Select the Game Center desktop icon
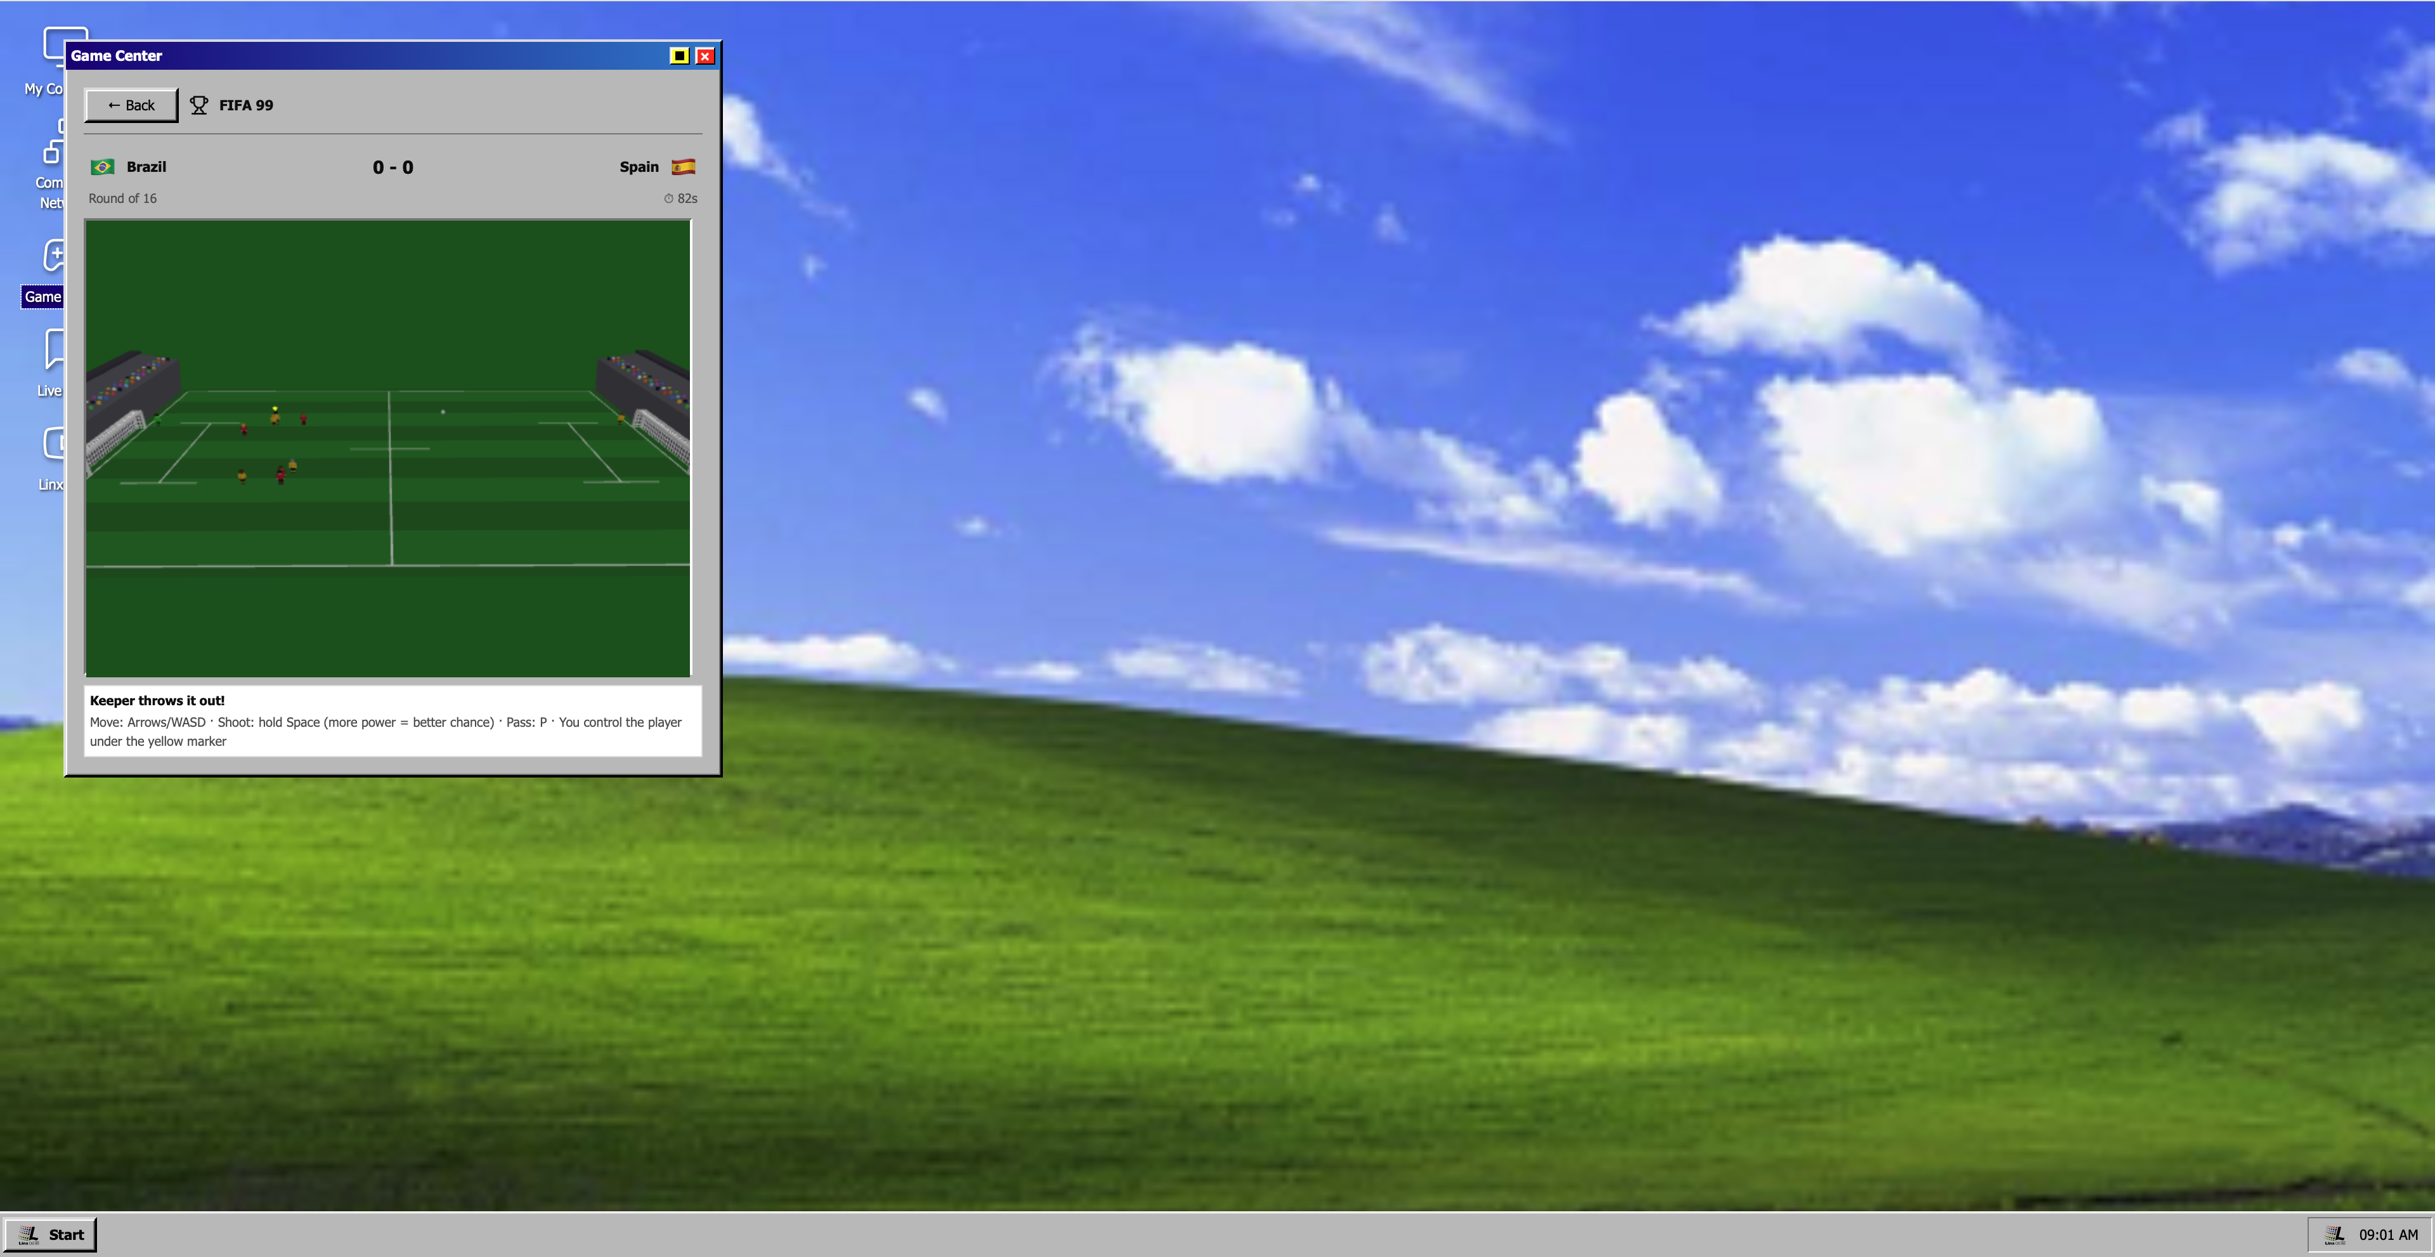Viewport: 2435px width, 1257px height. (x=42, y=272)
